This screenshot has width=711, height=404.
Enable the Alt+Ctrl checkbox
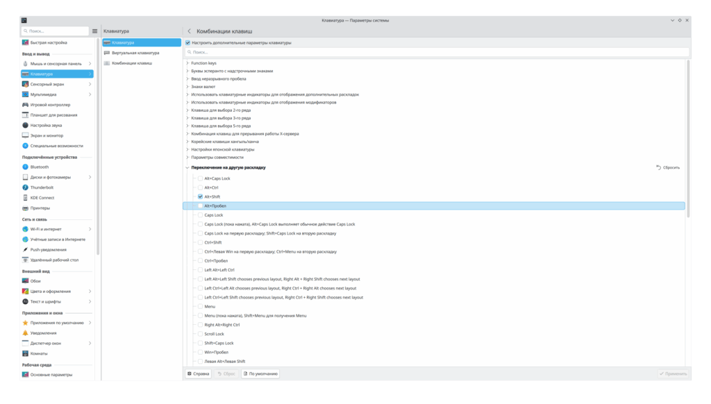(201, 187)
